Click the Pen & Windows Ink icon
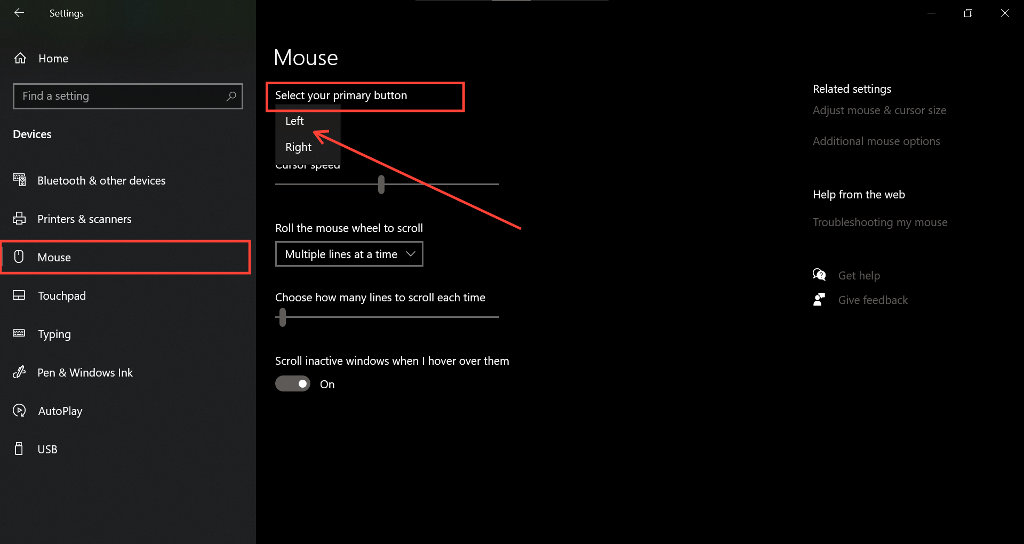This screenshot has width=1024, height=544. [x=19, y=372]
